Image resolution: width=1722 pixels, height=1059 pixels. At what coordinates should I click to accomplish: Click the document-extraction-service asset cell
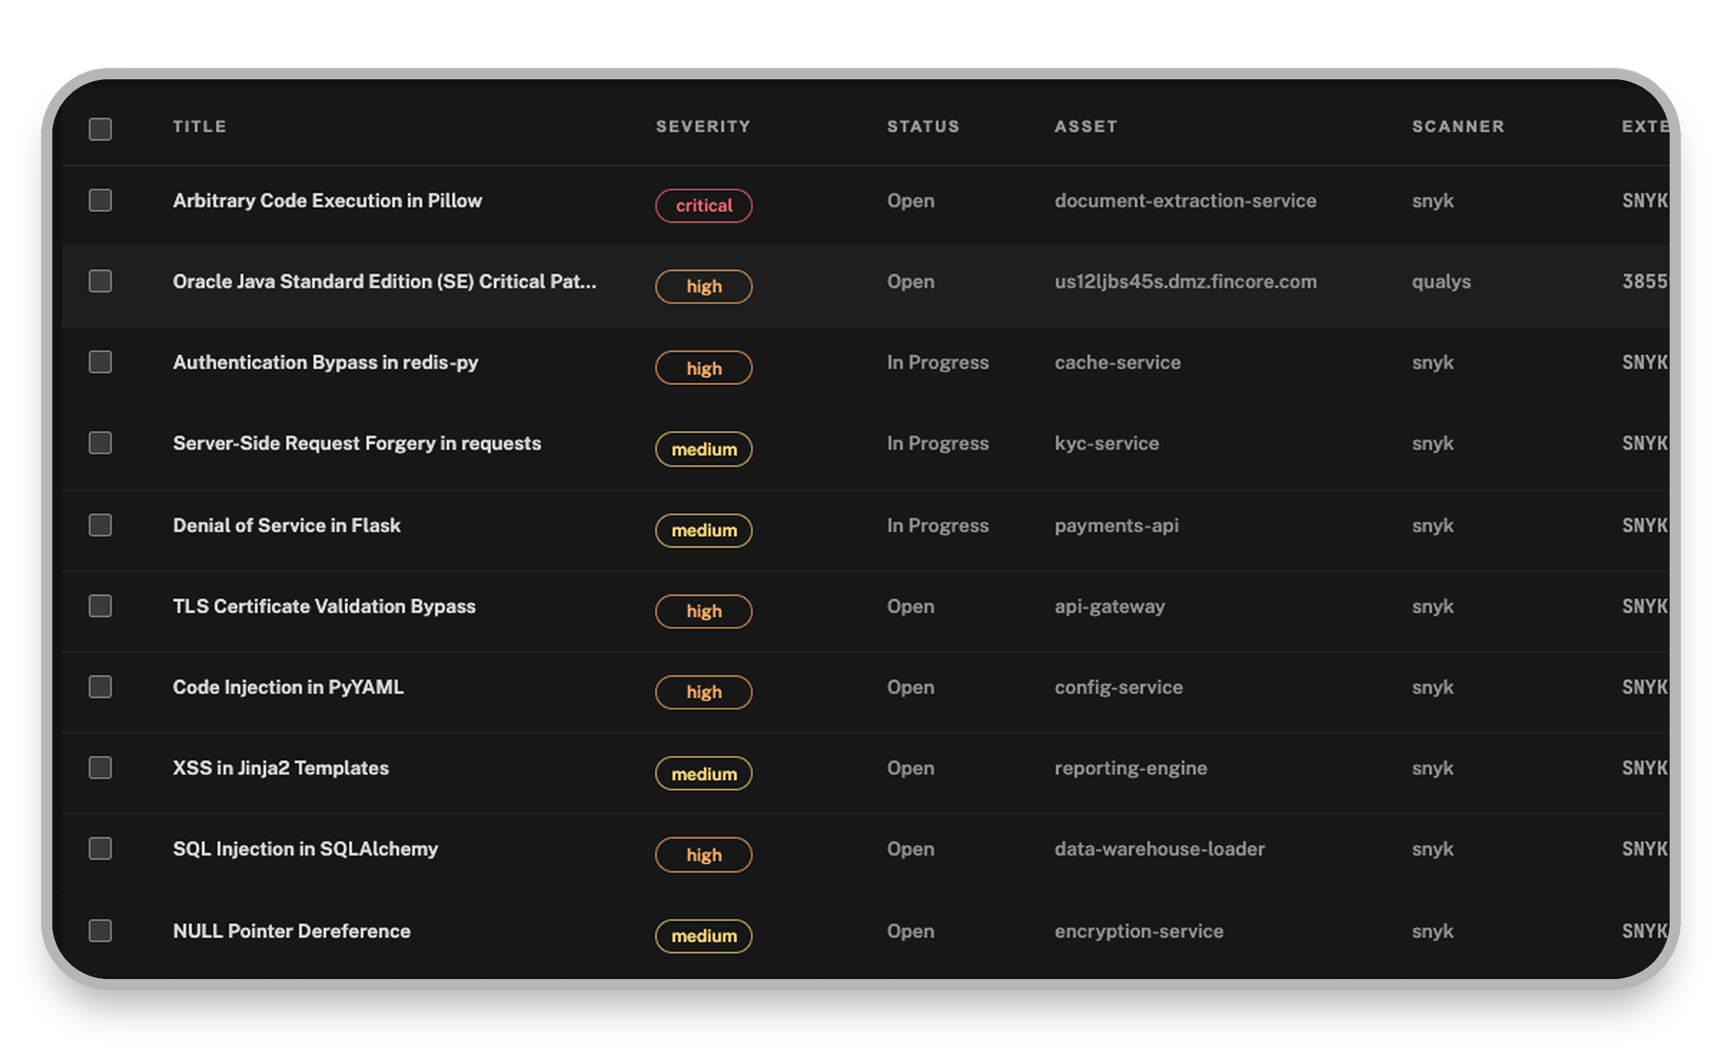point(1185,201)
